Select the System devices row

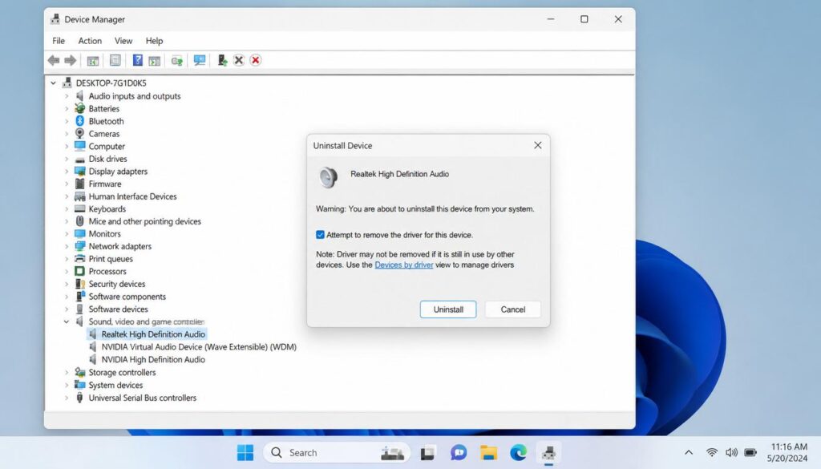click(x=115, y=385)
